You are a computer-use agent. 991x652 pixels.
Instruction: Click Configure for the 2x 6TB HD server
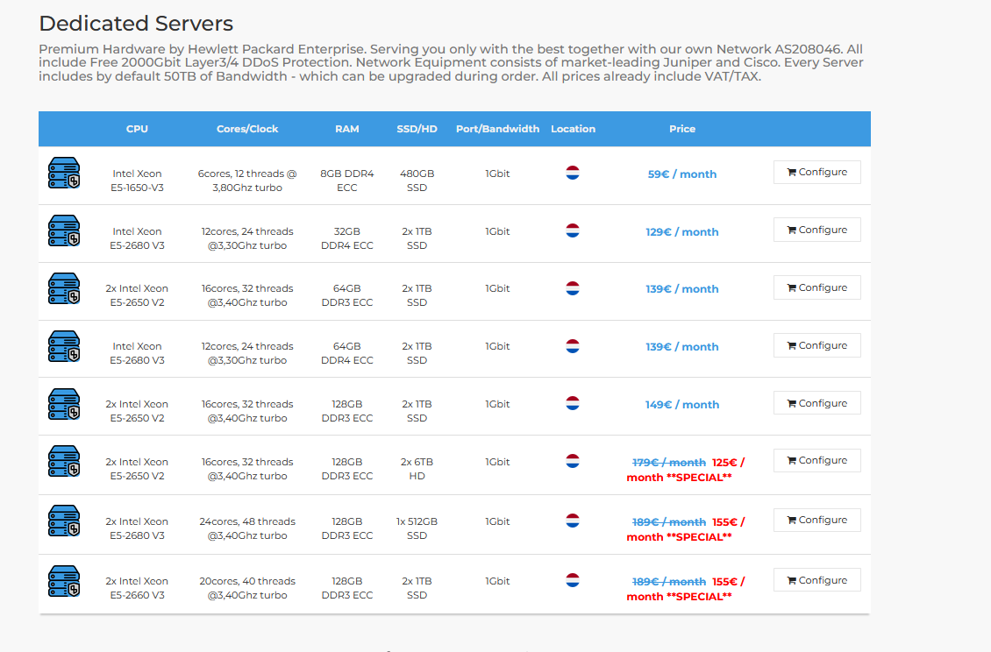click(x=816, y=461)
